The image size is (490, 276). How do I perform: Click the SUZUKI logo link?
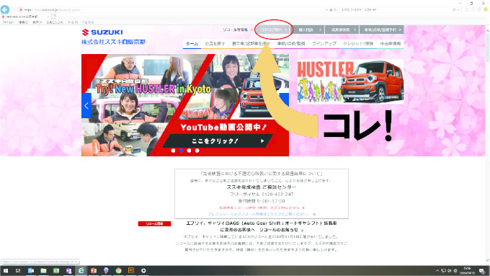pos(102,32)
